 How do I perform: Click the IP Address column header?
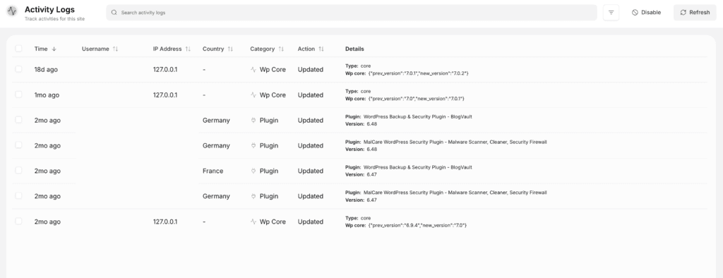click(167, 49)
